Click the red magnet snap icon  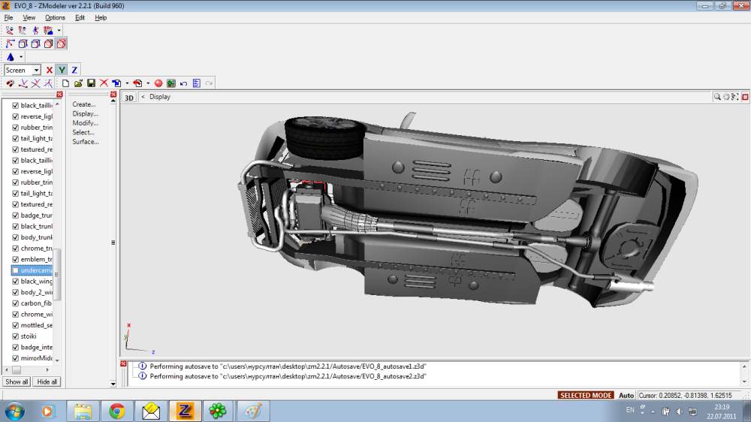[x=10, y=83]
